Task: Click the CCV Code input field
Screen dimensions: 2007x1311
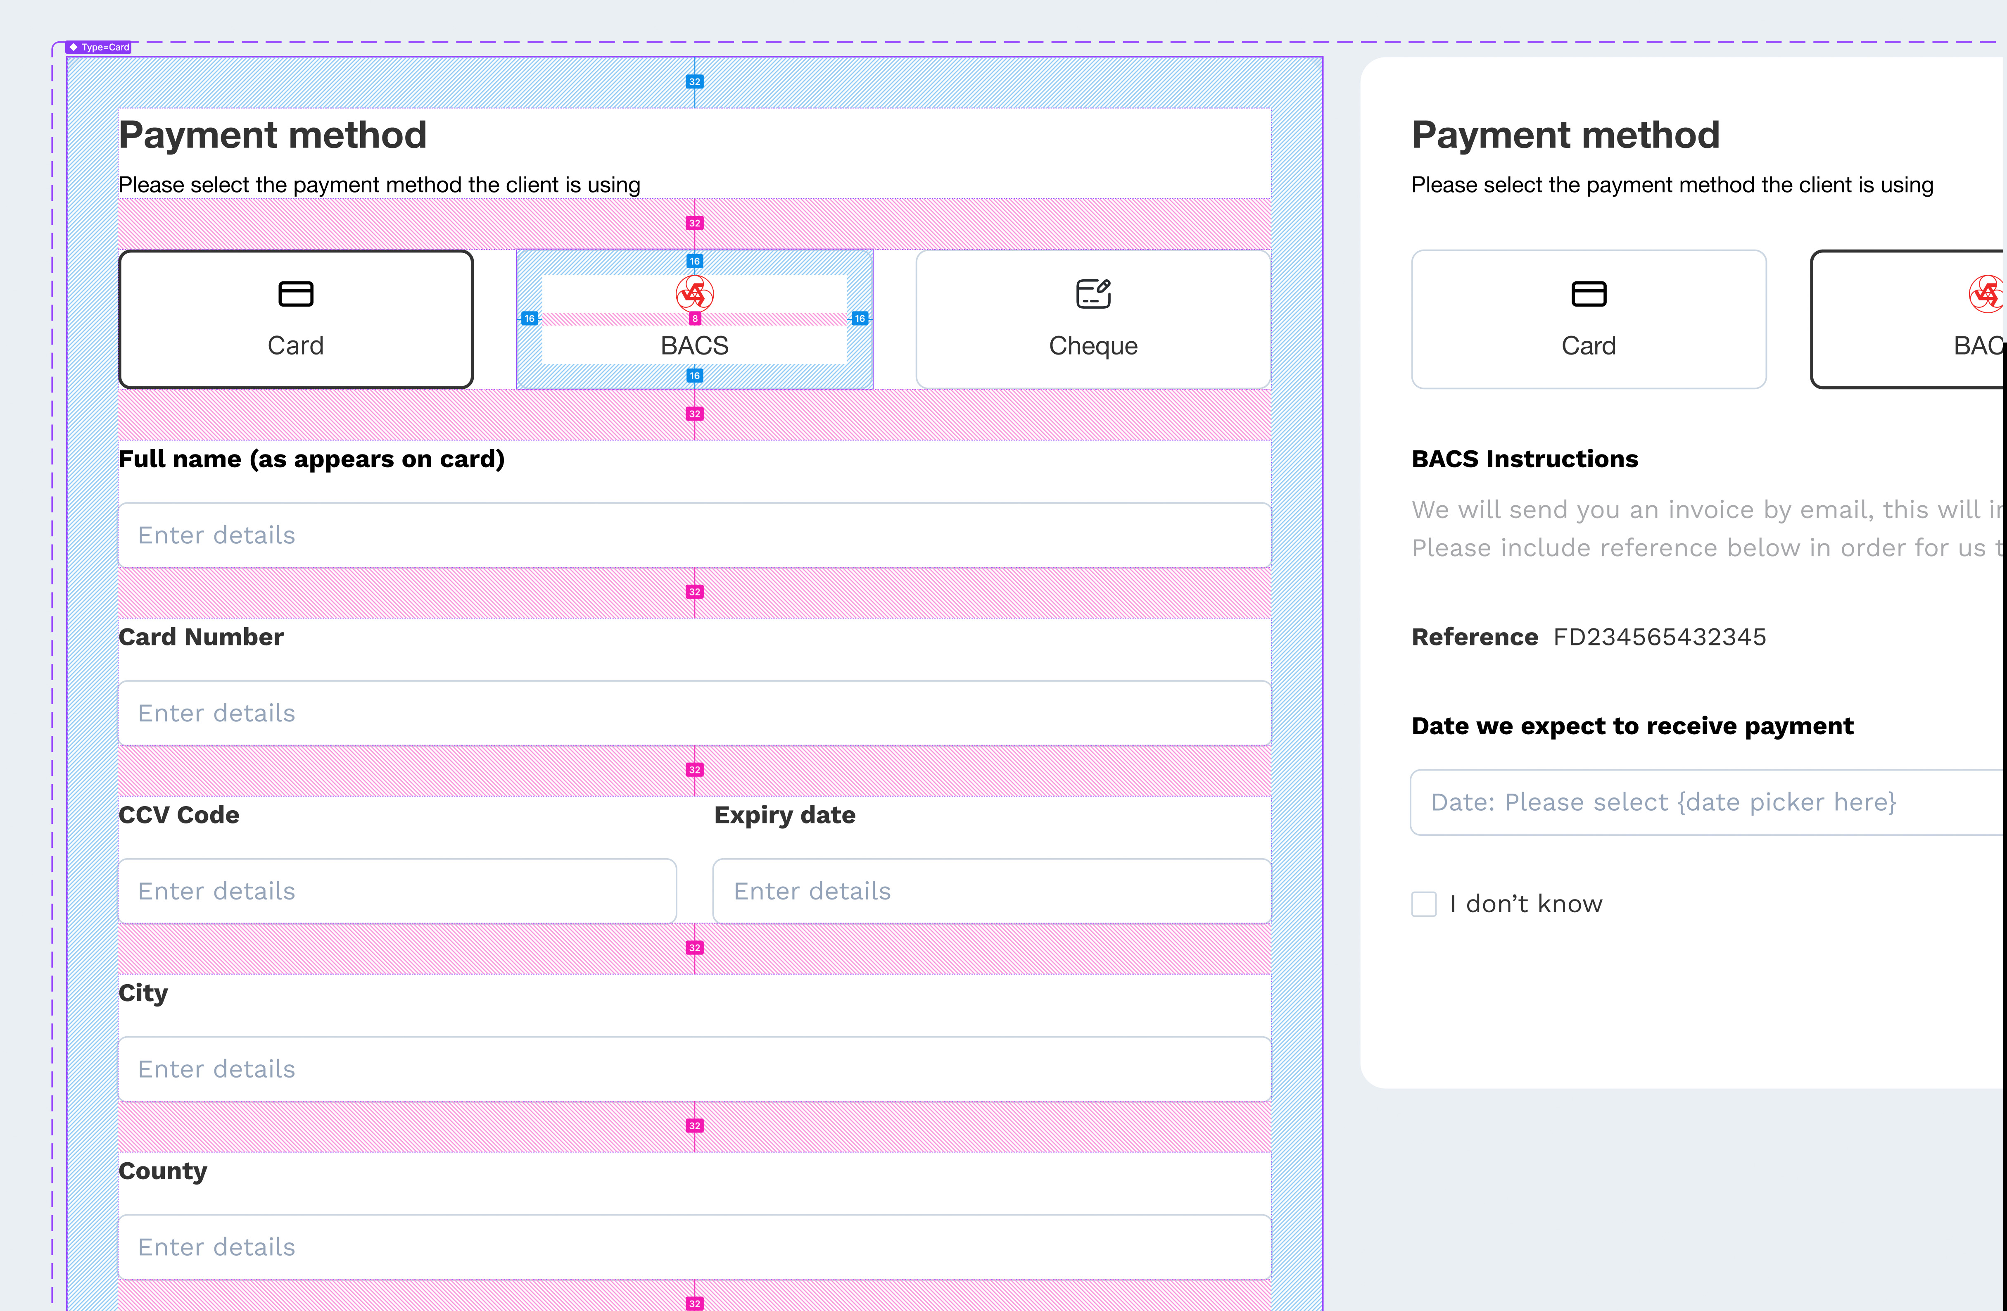Action: click(397, 891)
